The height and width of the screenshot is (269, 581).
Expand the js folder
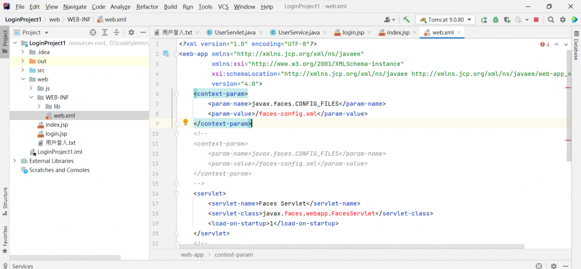point(31,88)
